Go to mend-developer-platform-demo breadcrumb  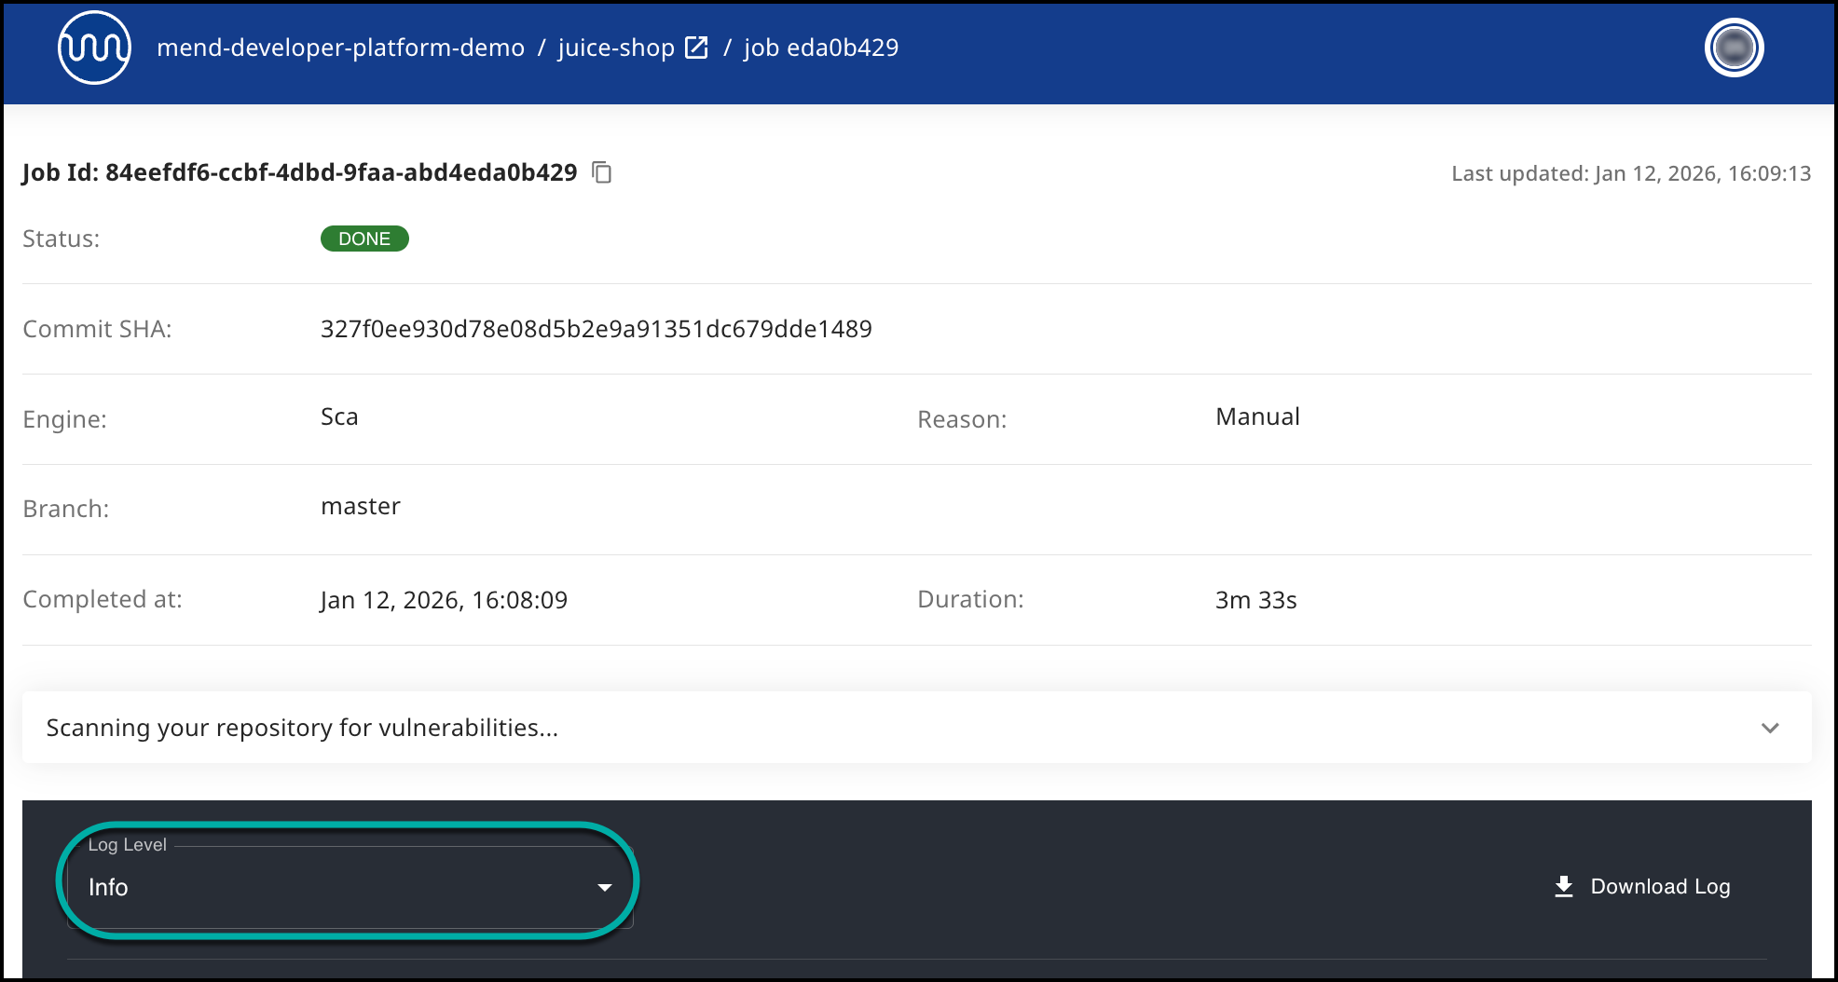[340, 48]
